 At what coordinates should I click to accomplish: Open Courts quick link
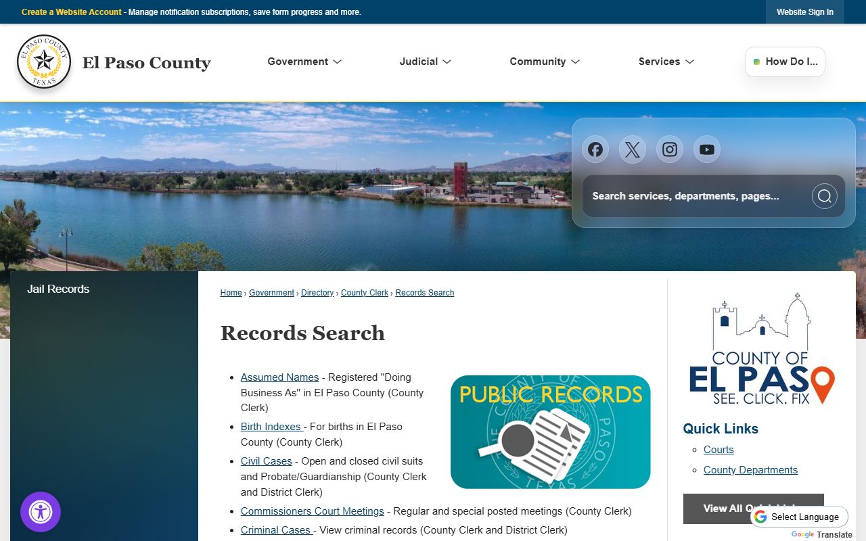pos(719,450)
